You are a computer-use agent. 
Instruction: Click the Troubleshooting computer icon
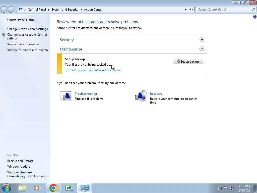click(x=66, y=96)
